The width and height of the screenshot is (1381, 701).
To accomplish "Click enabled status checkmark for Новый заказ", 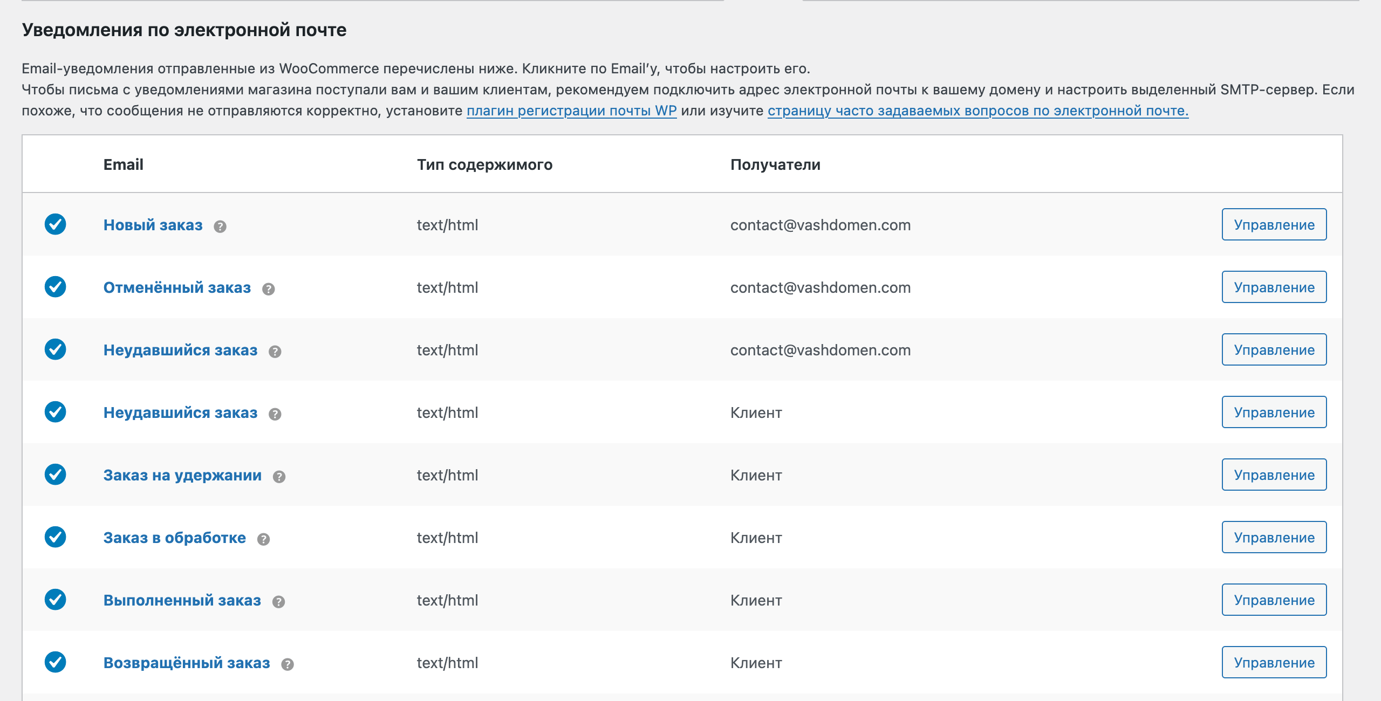I will [x=55, y=224].
